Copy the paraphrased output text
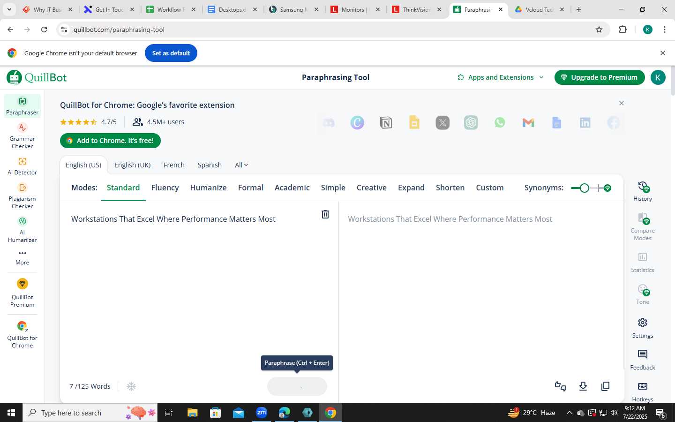The image size is (675, 422). point(606,386)
